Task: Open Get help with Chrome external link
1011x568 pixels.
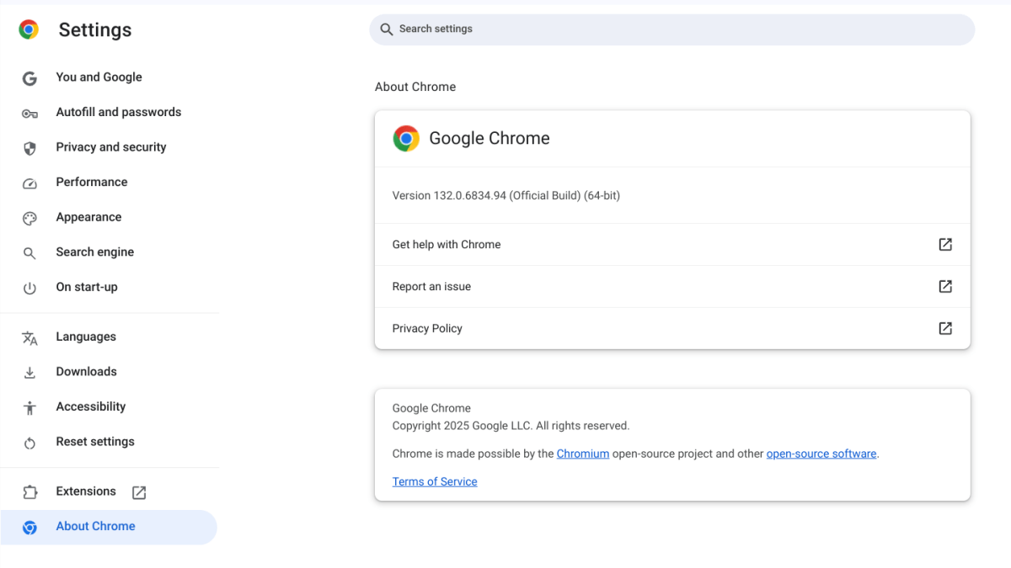Action: click(x=944, y=244)
